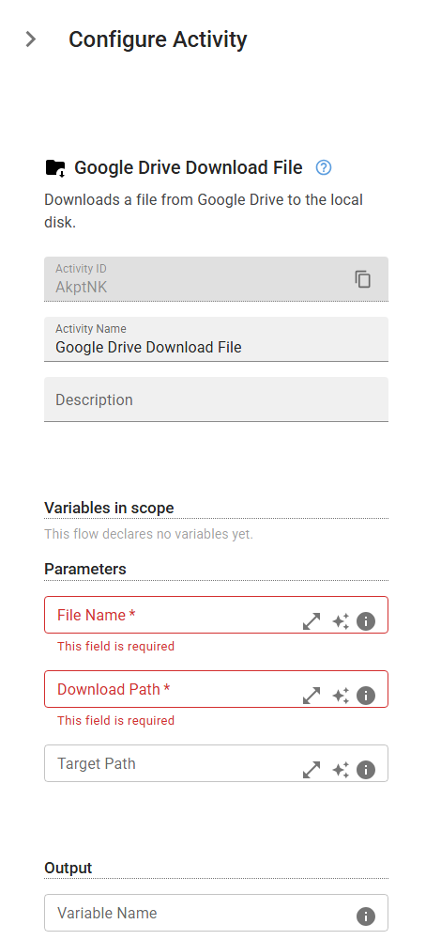
Task: Expand the File Name editor
Action: [312, 621]
